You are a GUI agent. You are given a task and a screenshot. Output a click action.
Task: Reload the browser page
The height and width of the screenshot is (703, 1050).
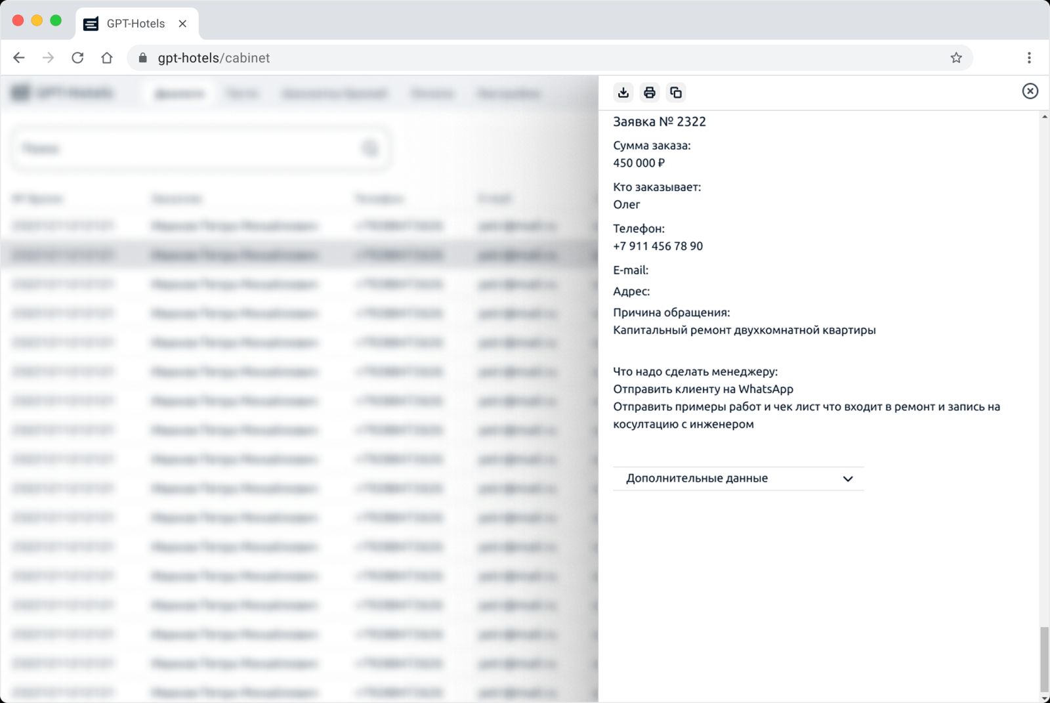tap(77, 58)
